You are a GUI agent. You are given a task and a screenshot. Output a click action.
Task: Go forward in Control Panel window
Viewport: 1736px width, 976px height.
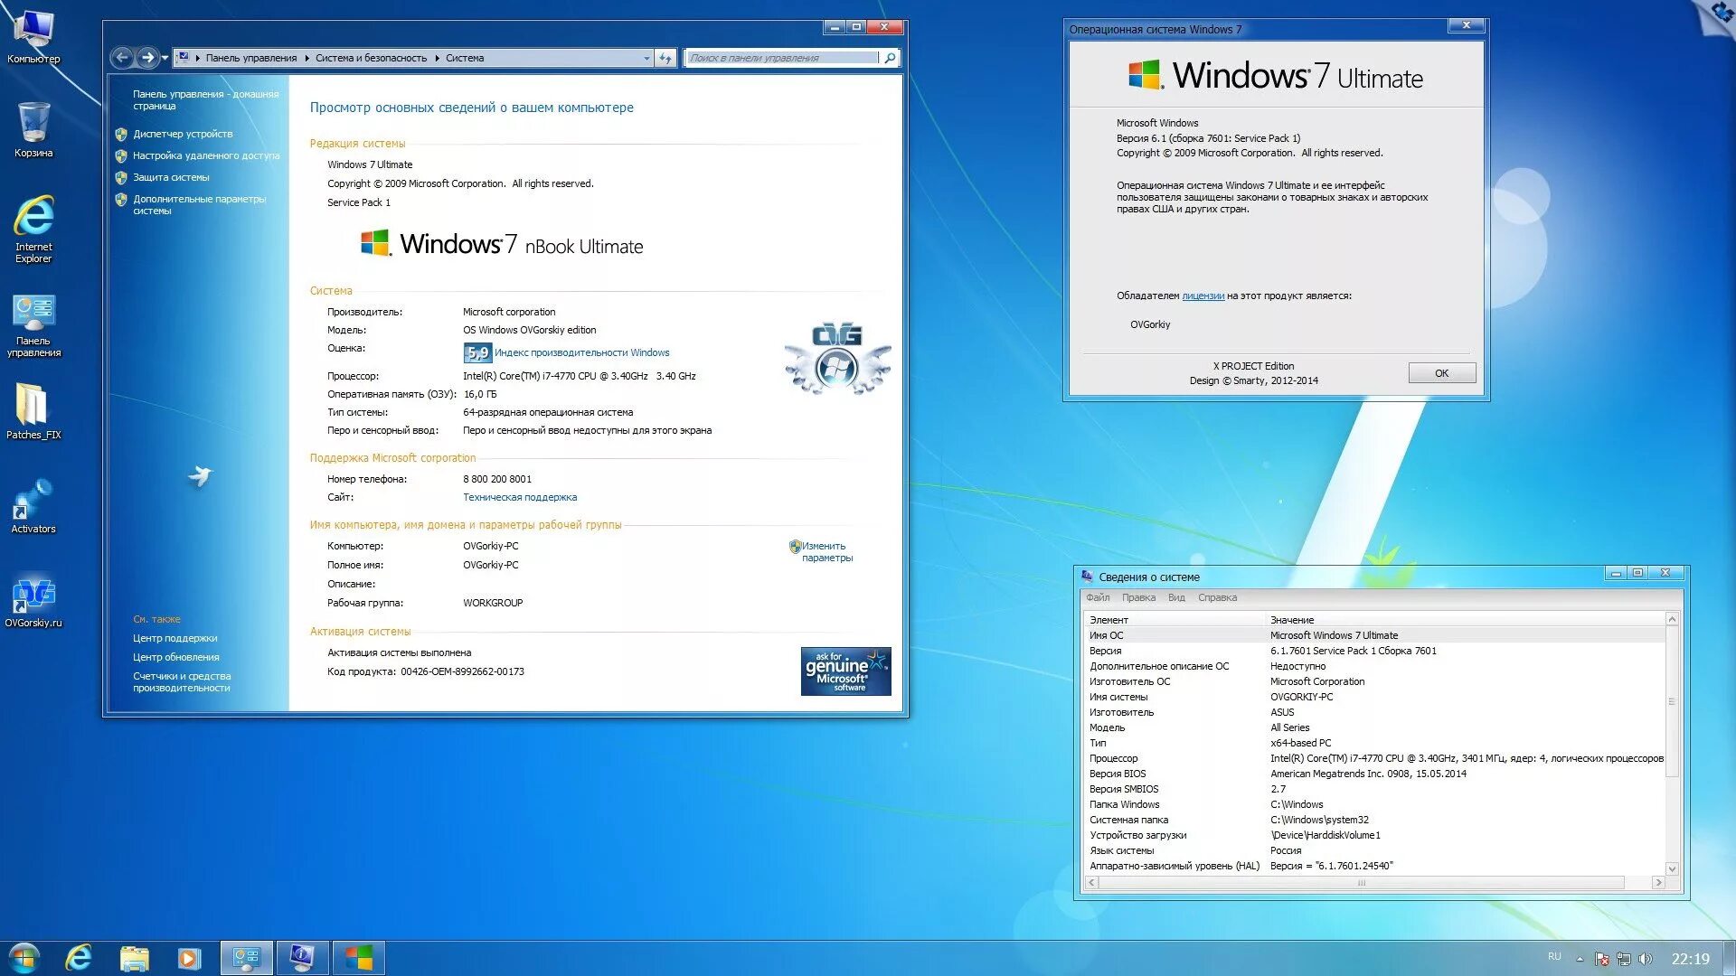[147, 58]
